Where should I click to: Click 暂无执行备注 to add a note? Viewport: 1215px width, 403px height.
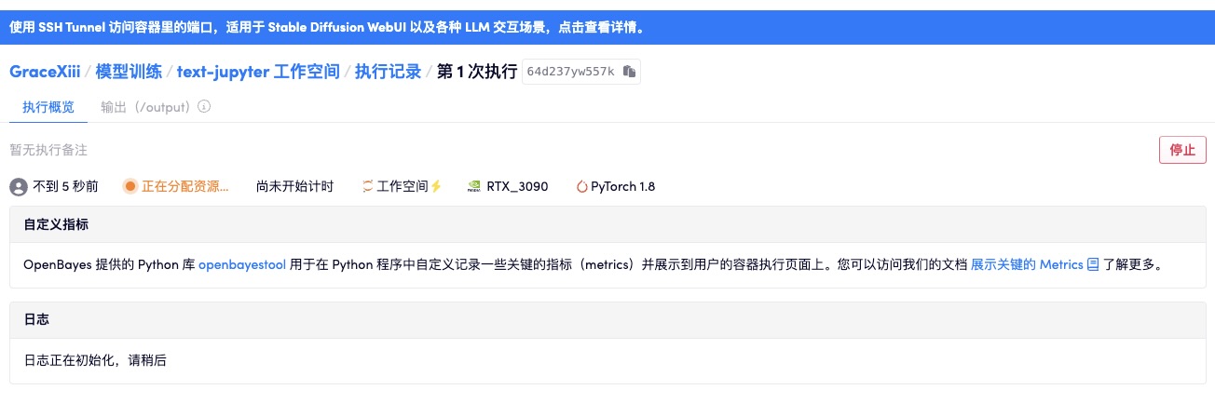click(x=48, y=150)
